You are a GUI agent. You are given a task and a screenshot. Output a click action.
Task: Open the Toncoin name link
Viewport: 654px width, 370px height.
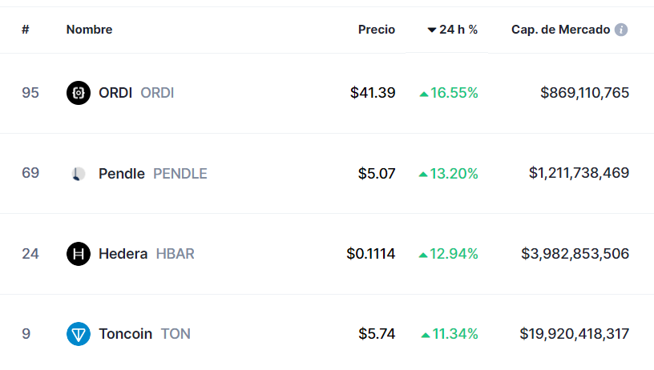125,334
